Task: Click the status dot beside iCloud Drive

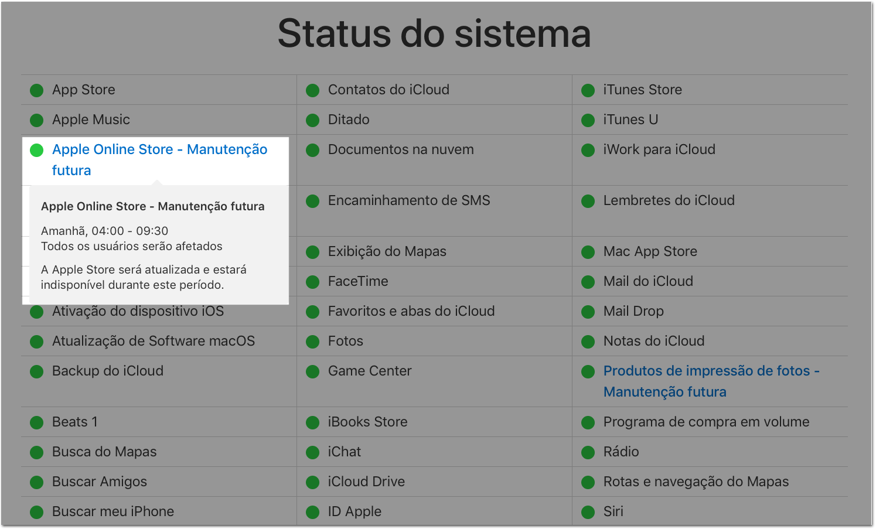Action: click(313, 482)
